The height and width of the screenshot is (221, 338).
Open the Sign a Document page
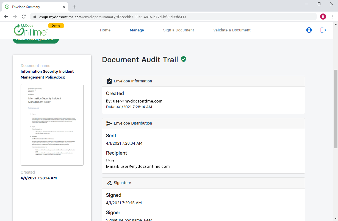[178, 30]
